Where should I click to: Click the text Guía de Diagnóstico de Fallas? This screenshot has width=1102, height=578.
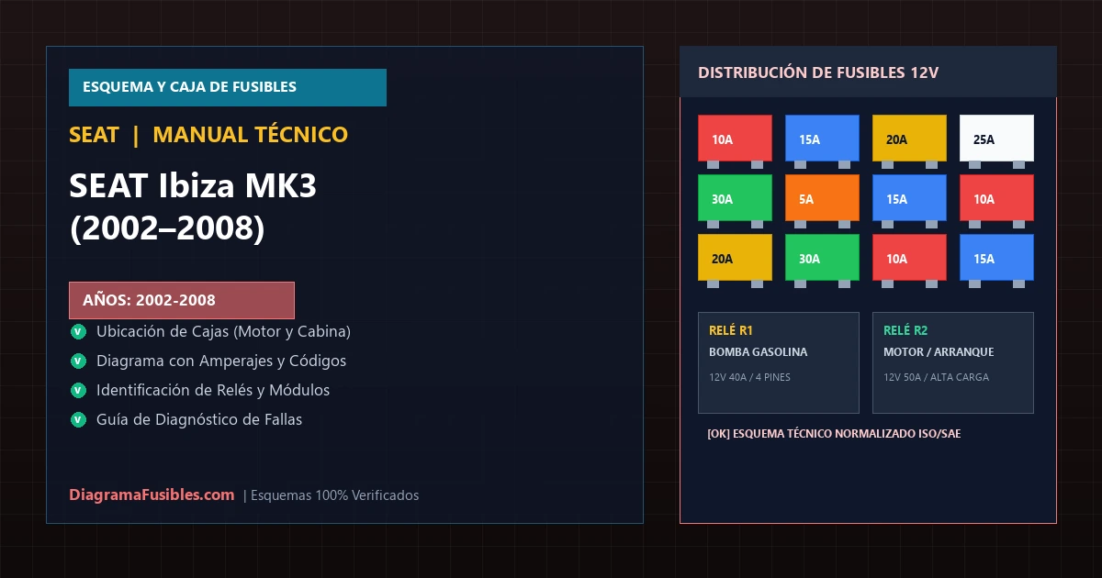[199, 419]
